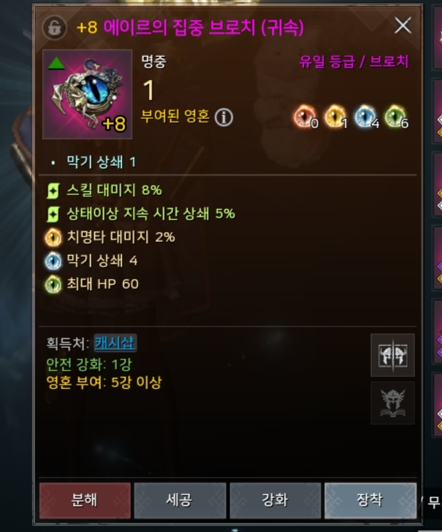Click the 분해 disassemble button
Screen dimensions: 442x532
coord(85,500)
